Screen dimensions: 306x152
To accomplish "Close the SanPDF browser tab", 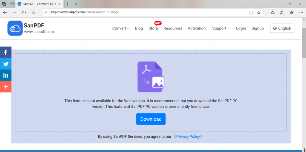I will [x=59, y=4].
